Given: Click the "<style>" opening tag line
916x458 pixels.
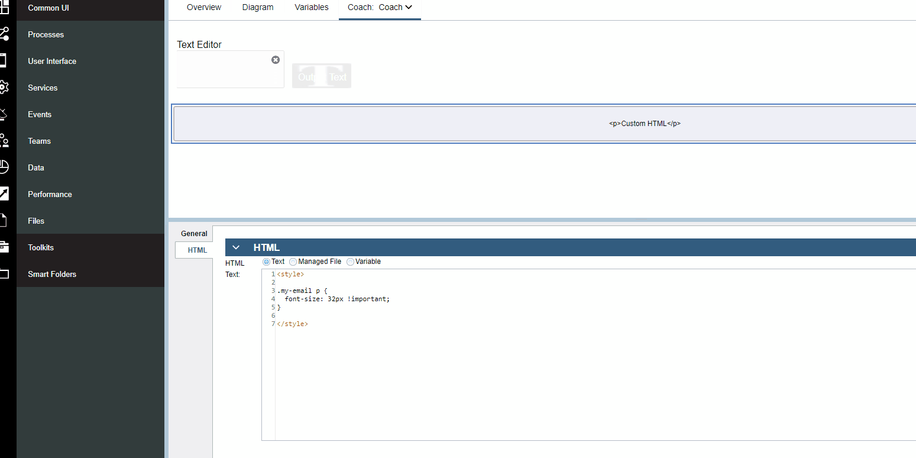Looking at the screenshot, I should [290, 275].
